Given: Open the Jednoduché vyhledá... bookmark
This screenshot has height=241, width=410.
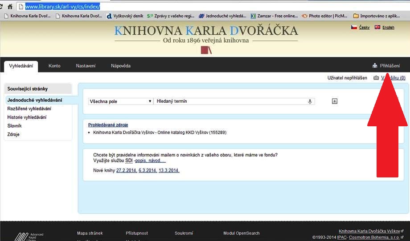Looking at the screenshot, I should (x=222, y=16).
